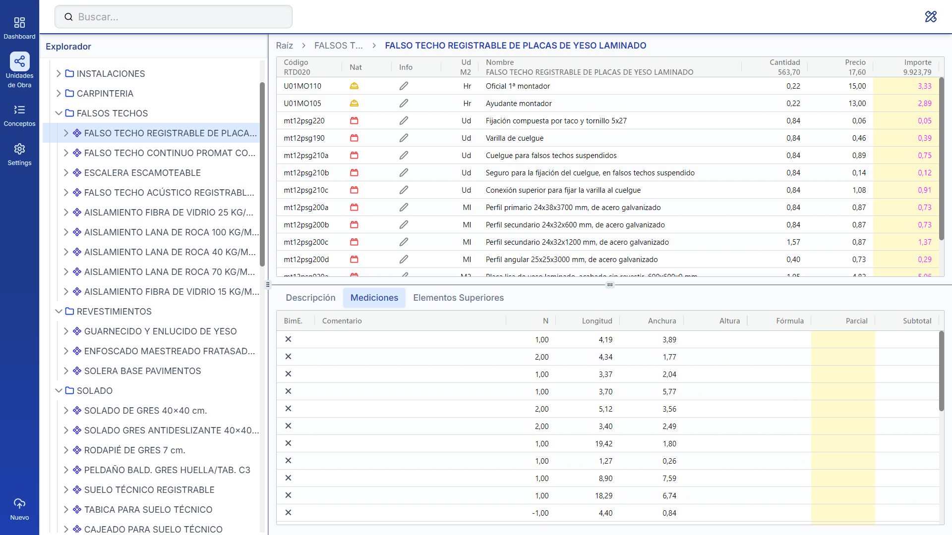Edit Varilla de cuelgue via its pencil icon
Viewport: 952px width, 535px height.
pos(404,138)
